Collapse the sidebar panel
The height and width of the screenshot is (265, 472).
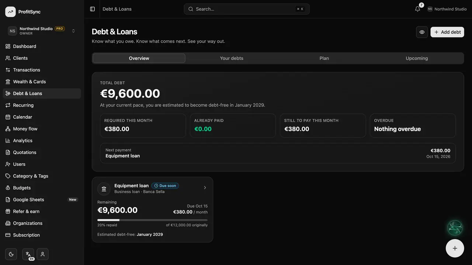(93, 9)
